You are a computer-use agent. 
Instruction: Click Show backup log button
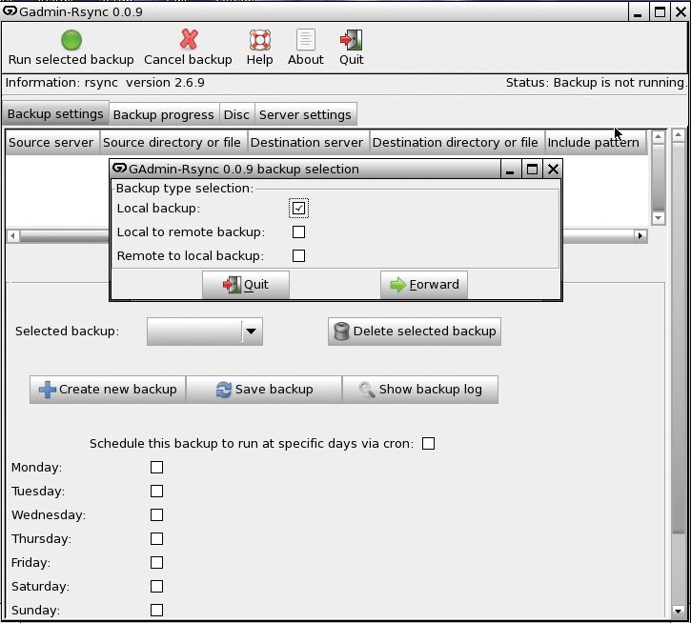[x=420, y=390]
